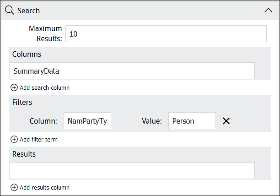Click the Maximum Results input field
This screenshot has height=196, width=280.
pos(166,34)
